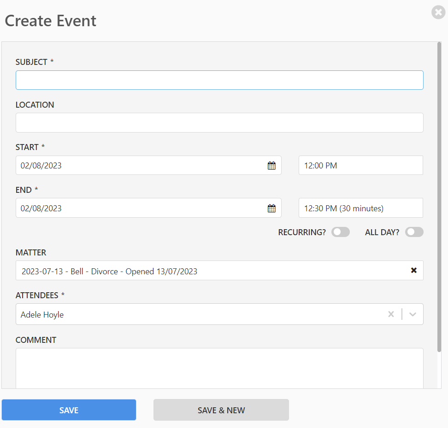Click inside the Comment text area
The width and height of the screenshot is (448, 428).
click(x=219, y=368)
